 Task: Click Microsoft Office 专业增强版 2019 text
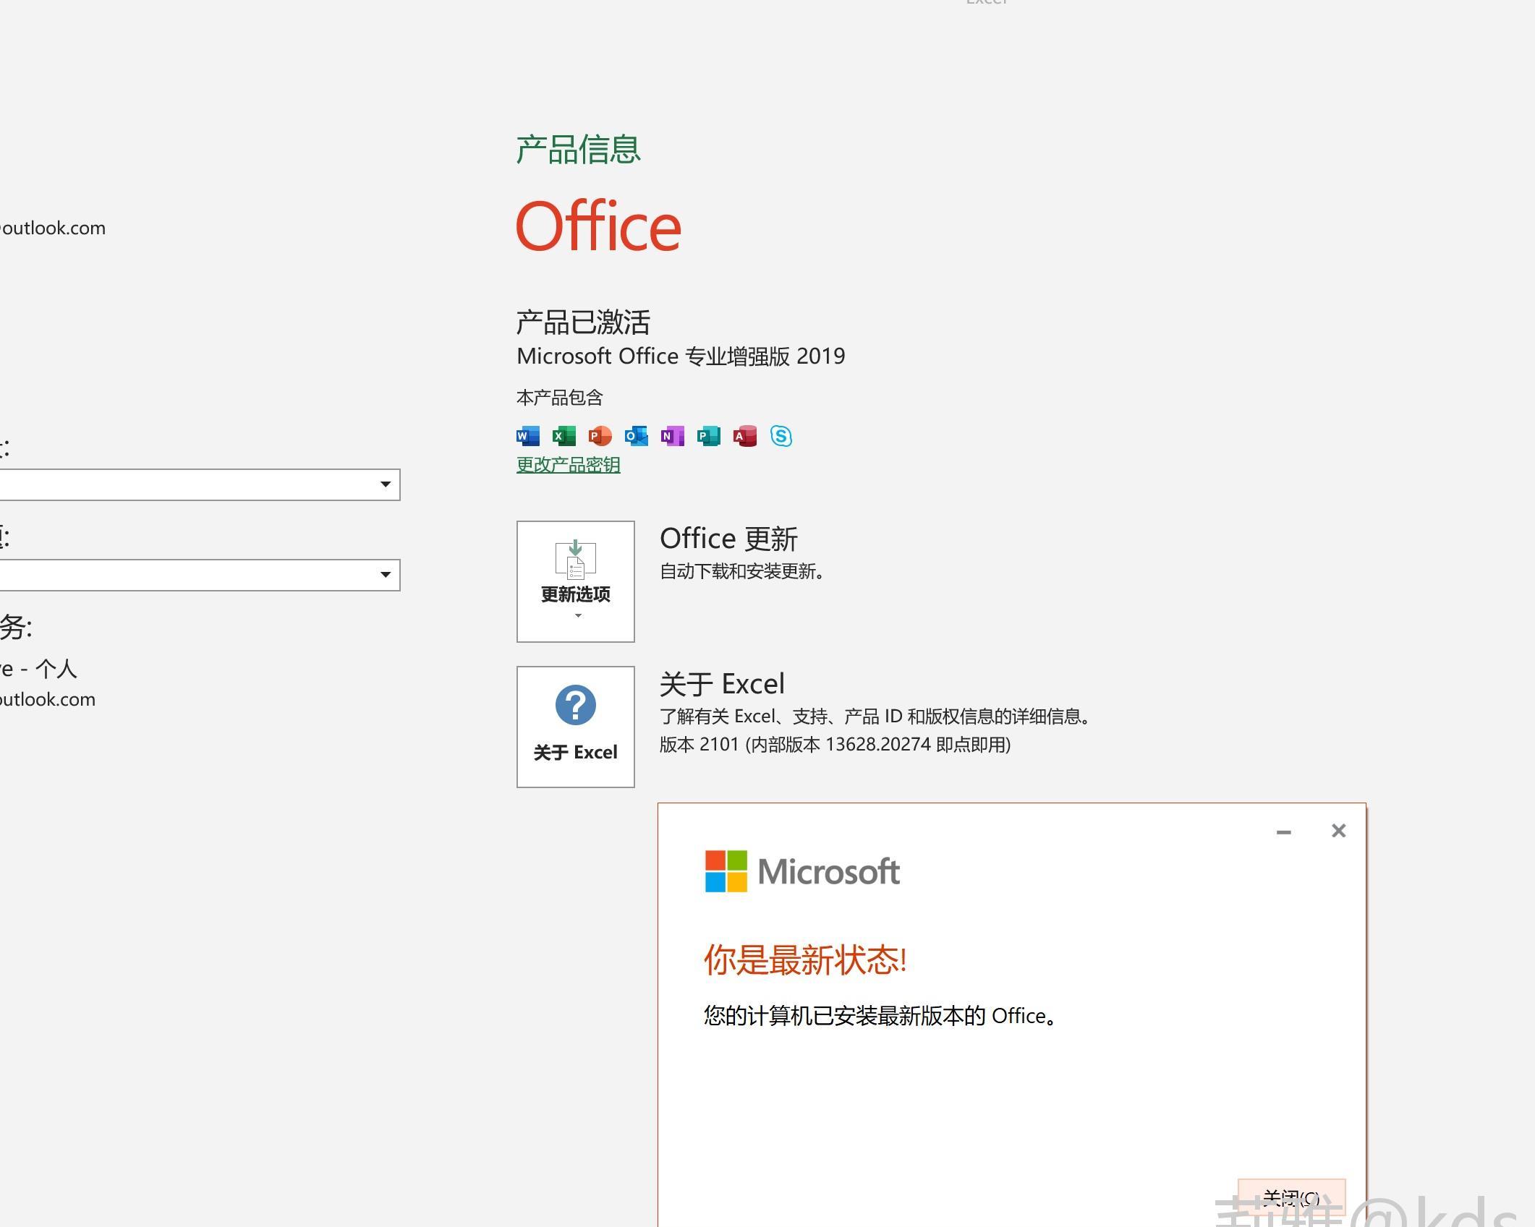pyautogui.click(x=681, y=356)
